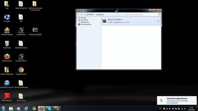Launch Medion FastBoot from desktop
Image resolution: width=198 pixels, height=111 pixels.
(7, 31)
